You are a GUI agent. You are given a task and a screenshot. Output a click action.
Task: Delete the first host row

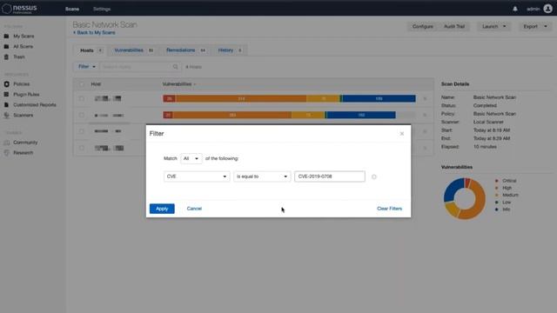[425, 98]
